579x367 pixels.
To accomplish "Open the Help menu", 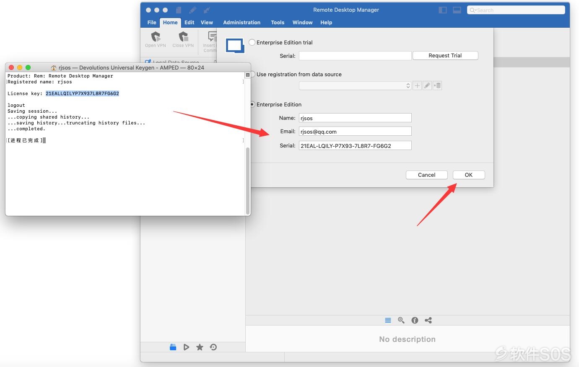I will 326,23.
